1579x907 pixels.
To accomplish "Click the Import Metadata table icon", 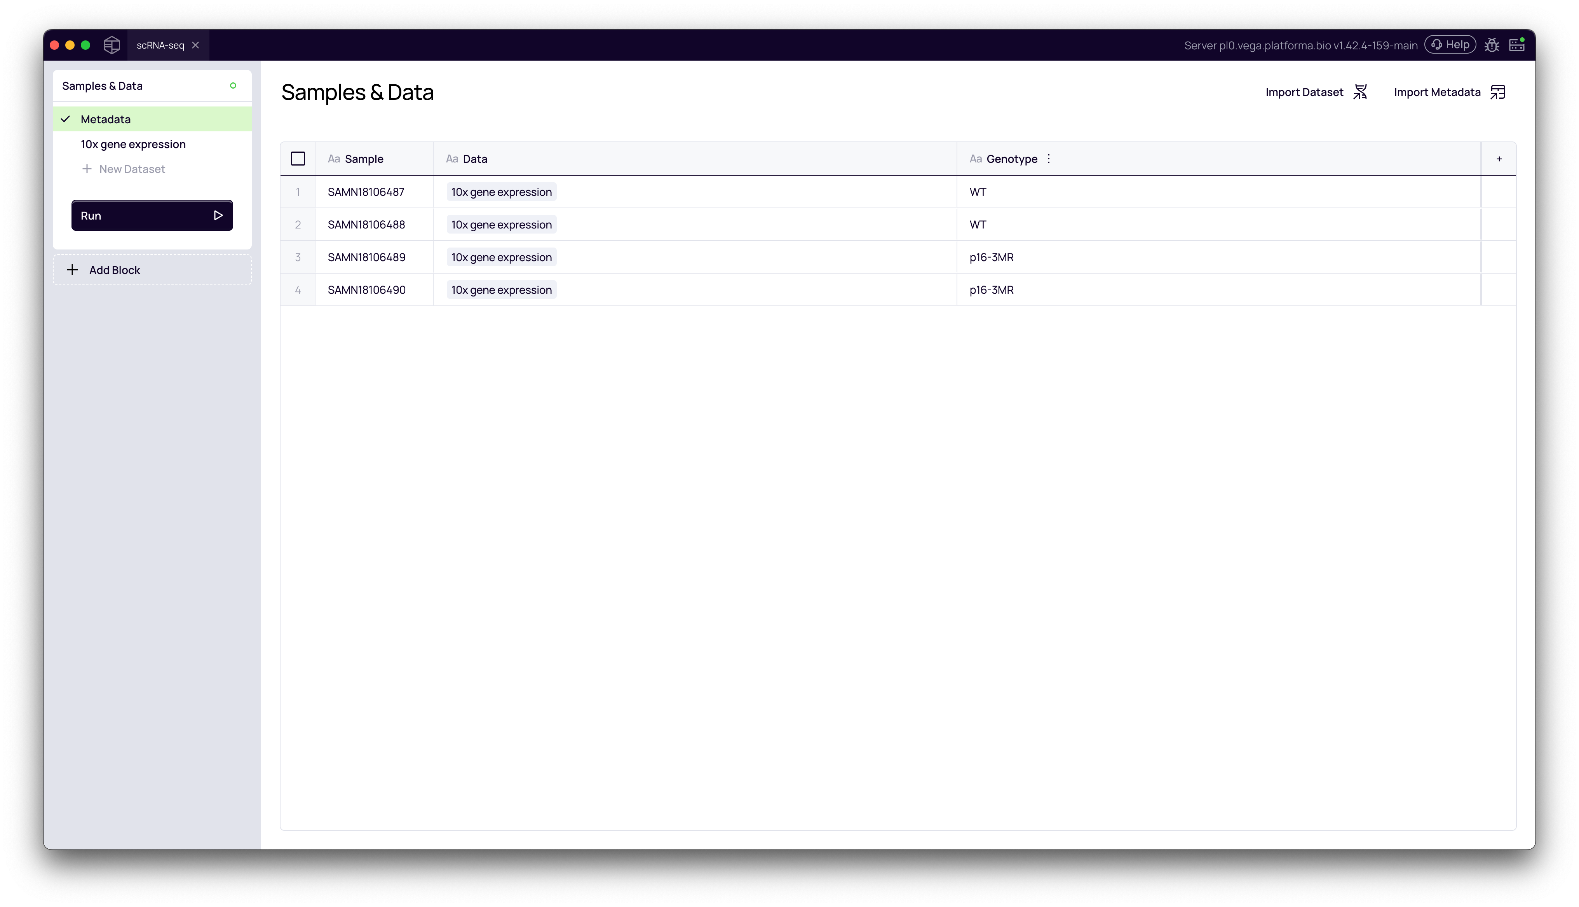I will click(1497, 92).
